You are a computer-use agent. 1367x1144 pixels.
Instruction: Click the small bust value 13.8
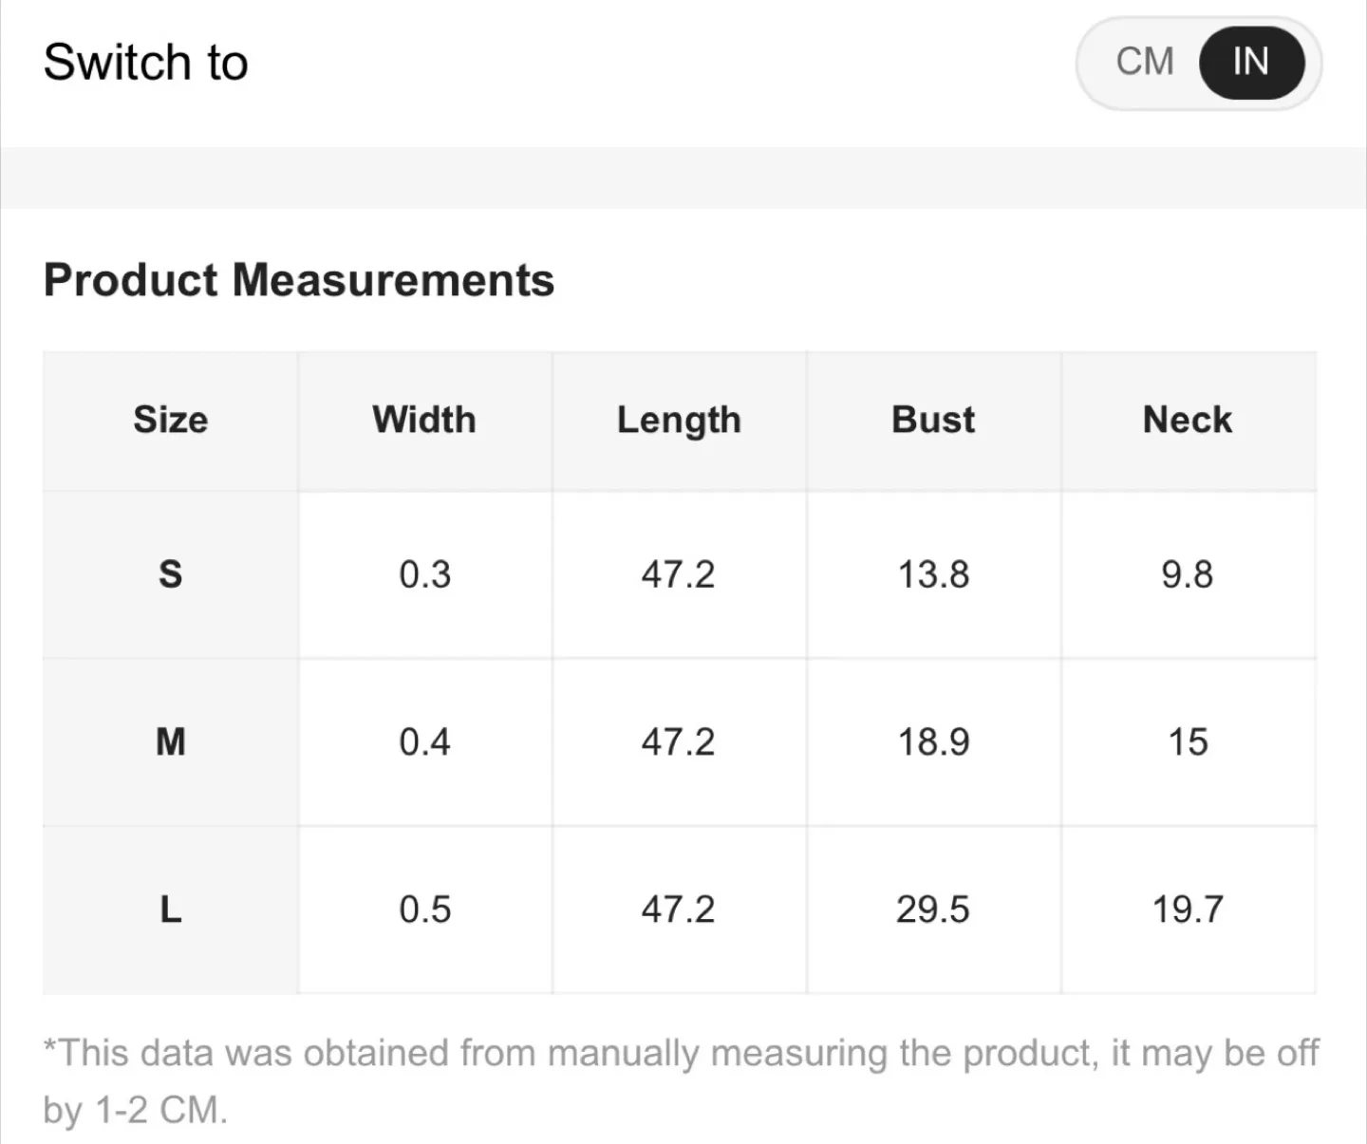click(x=933, y=574)
